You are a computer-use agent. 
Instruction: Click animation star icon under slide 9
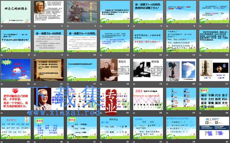coord(35,55)
